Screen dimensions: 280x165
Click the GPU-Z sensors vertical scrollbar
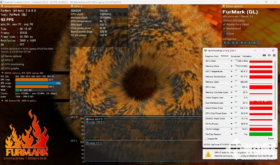click(275, 90)
